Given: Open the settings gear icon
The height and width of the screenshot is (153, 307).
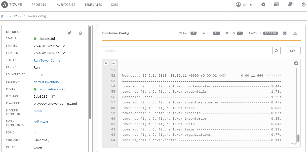Looking at the screenshot, I should [263, 5].
